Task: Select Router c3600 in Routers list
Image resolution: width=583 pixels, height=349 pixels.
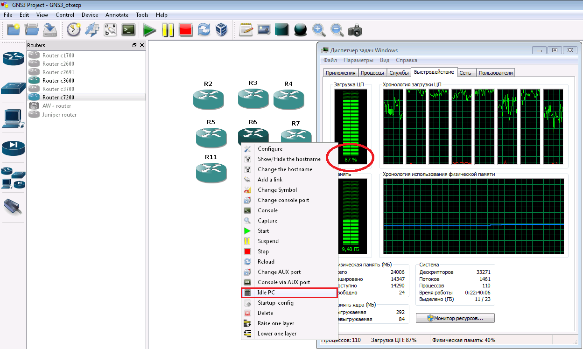Action: pos(58,81)
